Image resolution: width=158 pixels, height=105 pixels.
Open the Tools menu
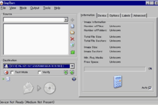[47, 8]
